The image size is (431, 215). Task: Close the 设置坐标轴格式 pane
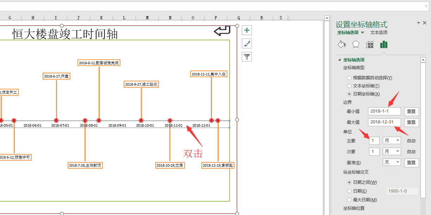pyautogui.click(x=425, y=23)
